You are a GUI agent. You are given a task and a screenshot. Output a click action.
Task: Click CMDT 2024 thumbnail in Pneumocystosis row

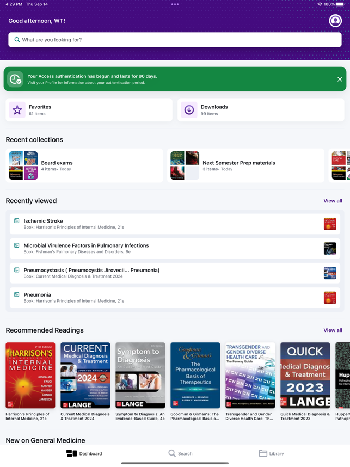click(x=330, y=273)
